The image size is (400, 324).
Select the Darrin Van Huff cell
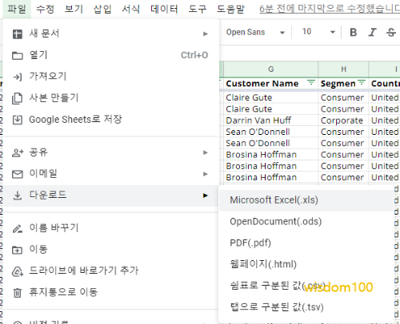[270, 121]
